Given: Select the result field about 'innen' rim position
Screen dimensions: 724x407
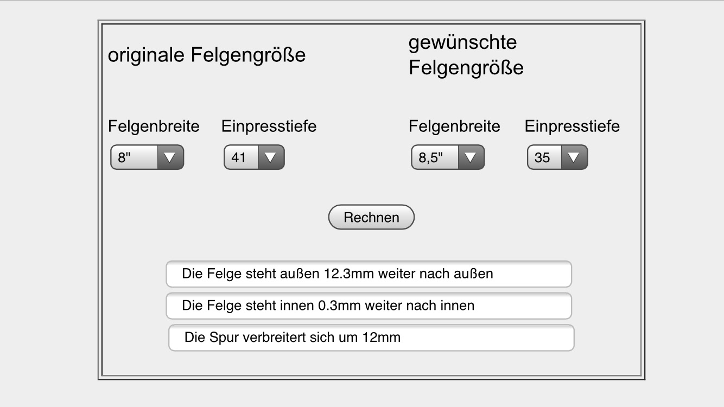Looking at the screenshot, I should 369,306.
